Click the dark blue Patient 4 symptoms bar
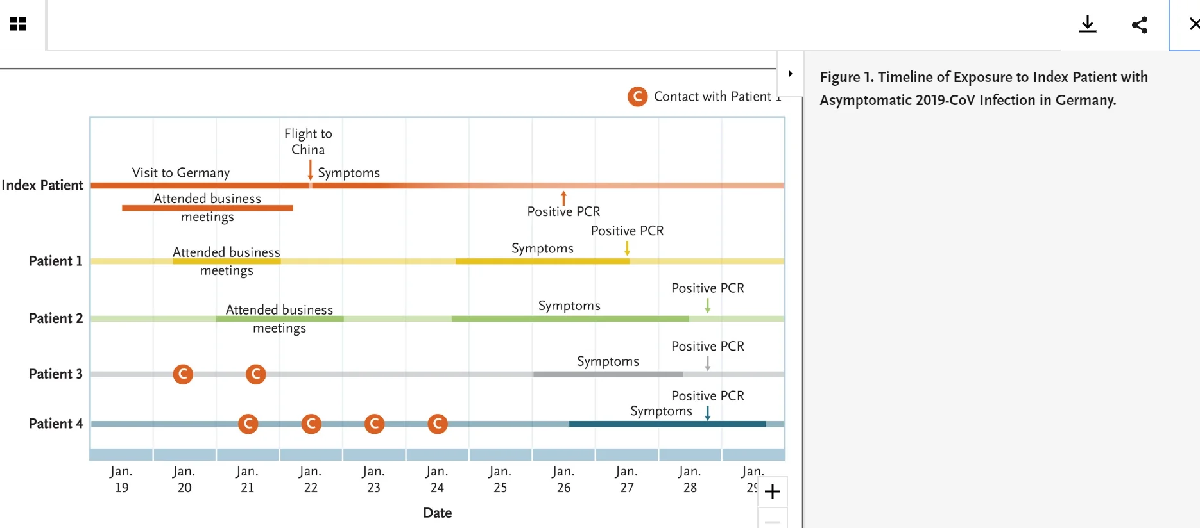Screen dimensions: 1200x528 click(667, 424)
